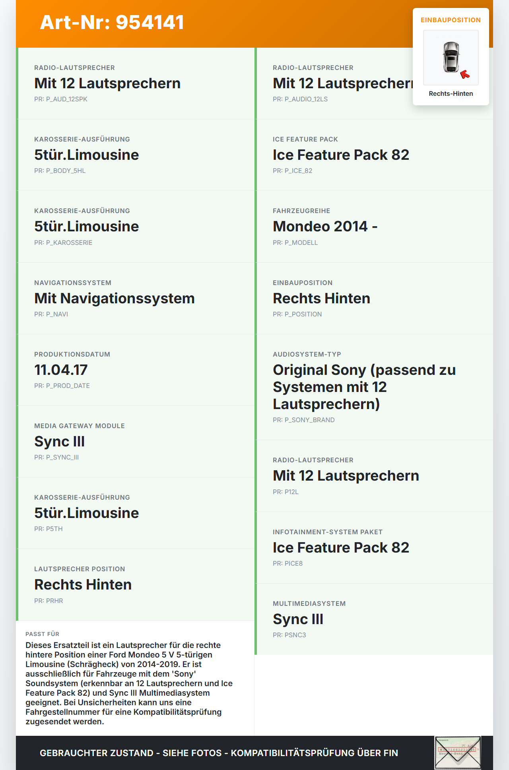Select Sync III above P_SYNC_III

click(x=59, y=441)
